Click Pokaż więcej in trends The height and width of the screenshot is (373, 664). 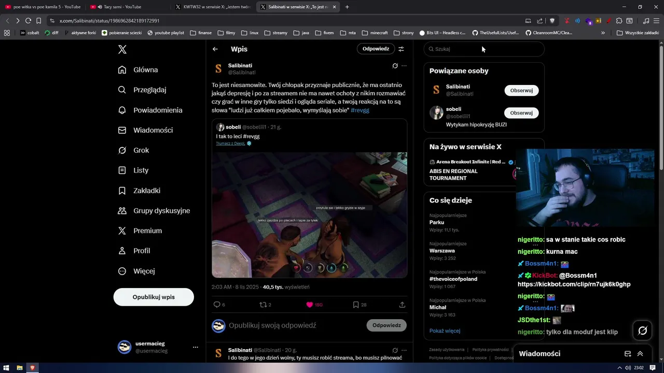click(445, 331)
